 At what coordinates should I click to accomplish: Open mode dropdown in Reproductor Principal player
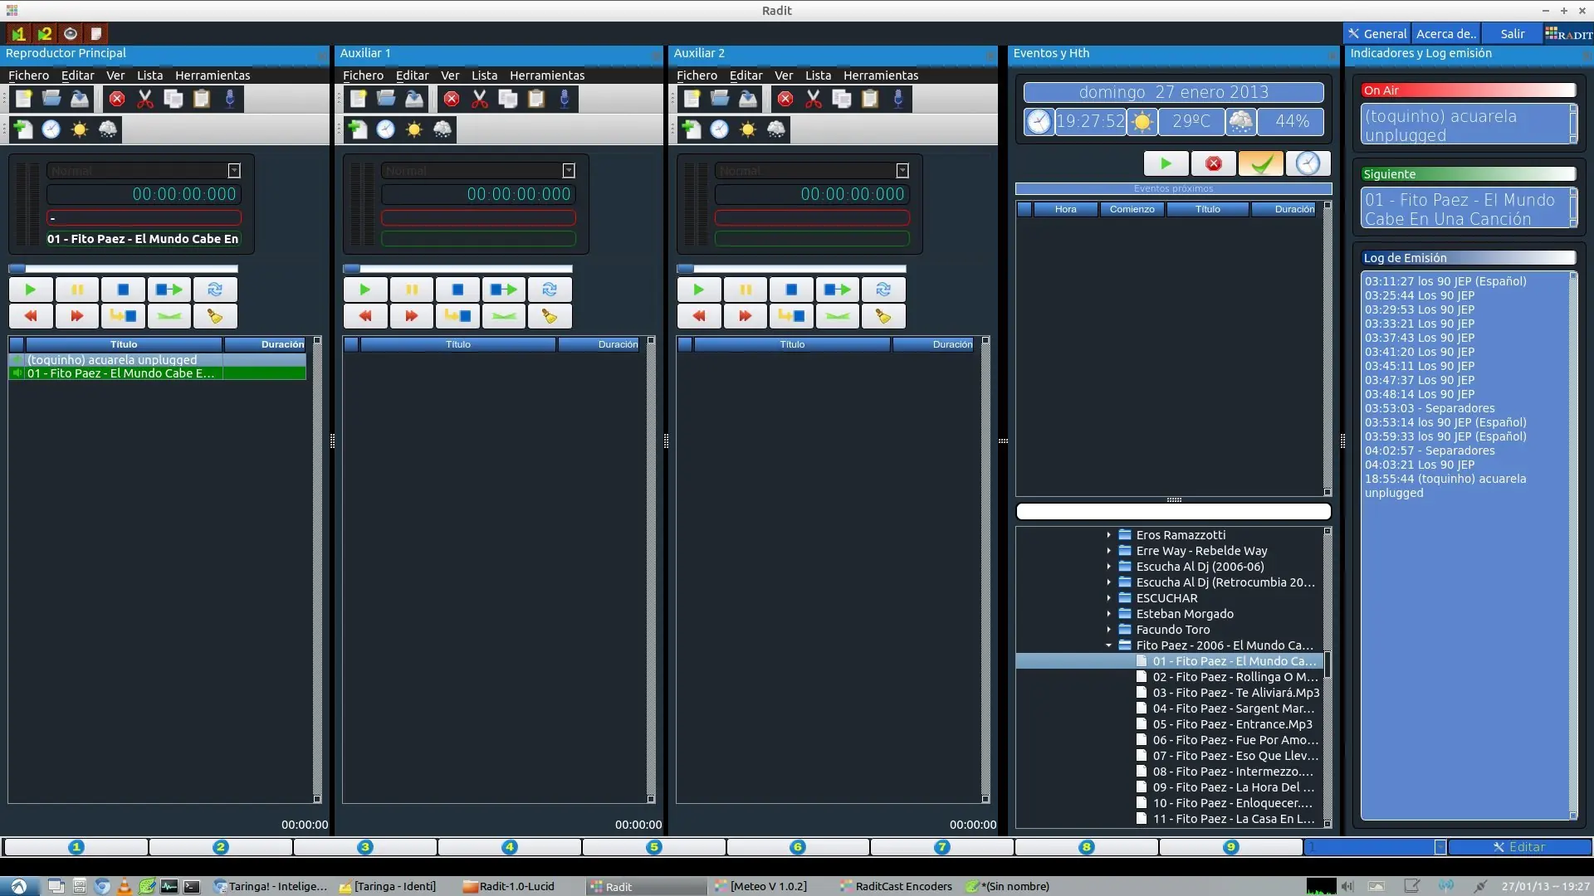234,170
